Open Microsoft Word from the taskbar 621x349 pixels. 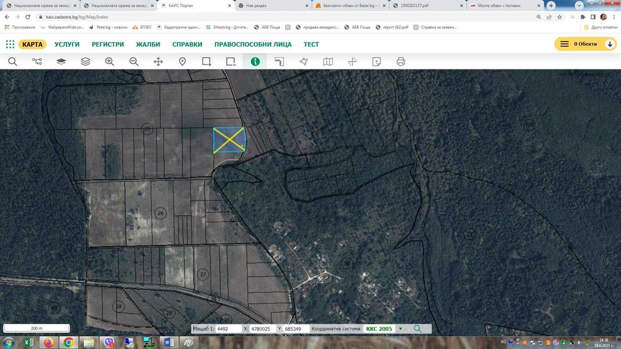coord(168,342)
